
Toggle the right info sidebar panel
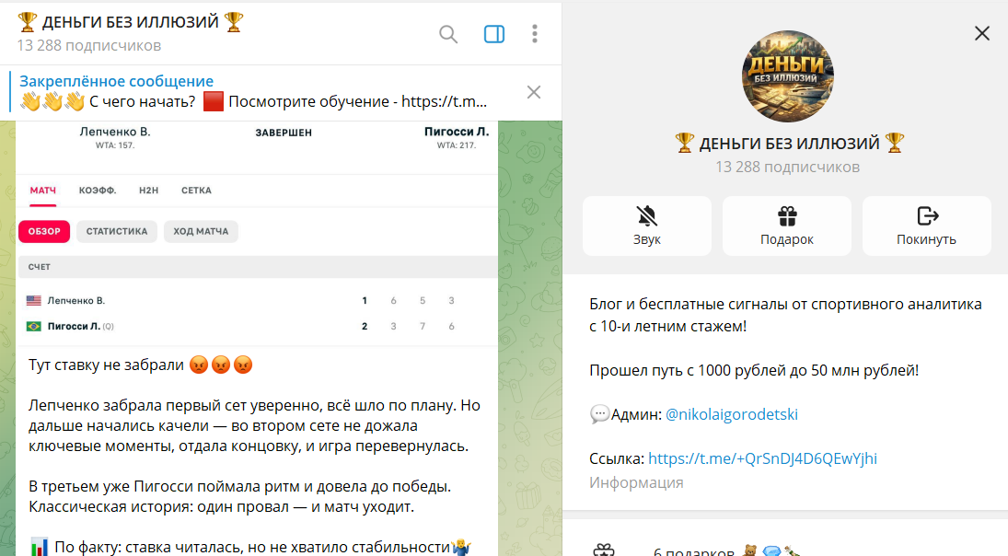[x=494, y=34]
